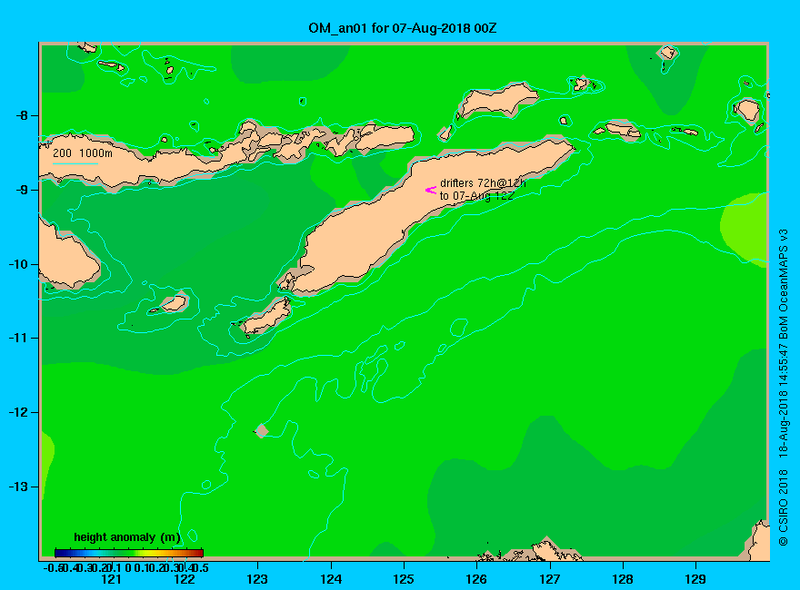
Task: Click the "-10" latitude axis label
Action: (18, 264)
